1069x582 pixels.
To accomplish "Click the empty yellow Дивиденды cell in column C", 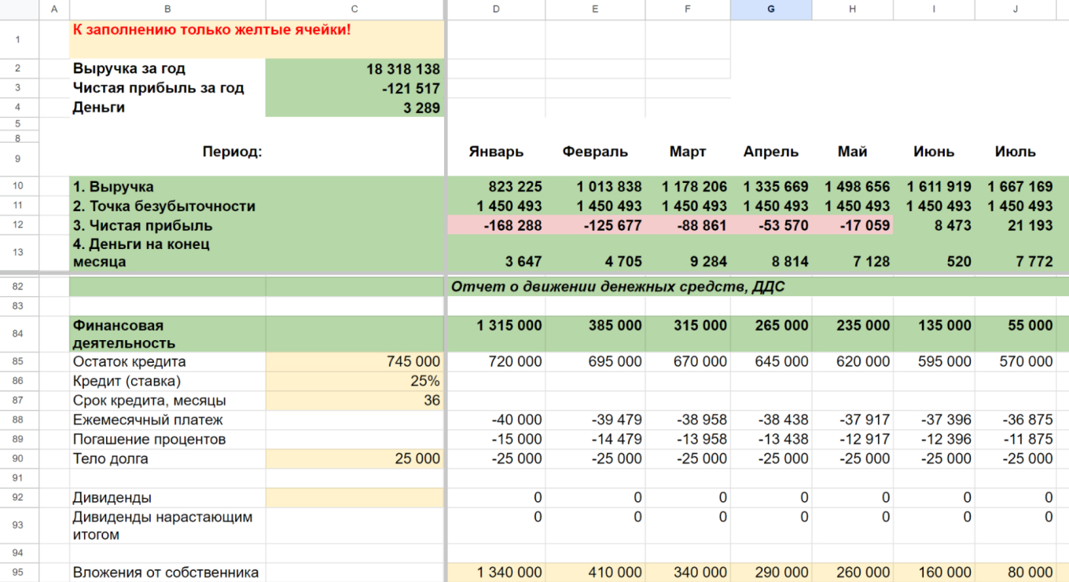I will [x=354, y=498].
